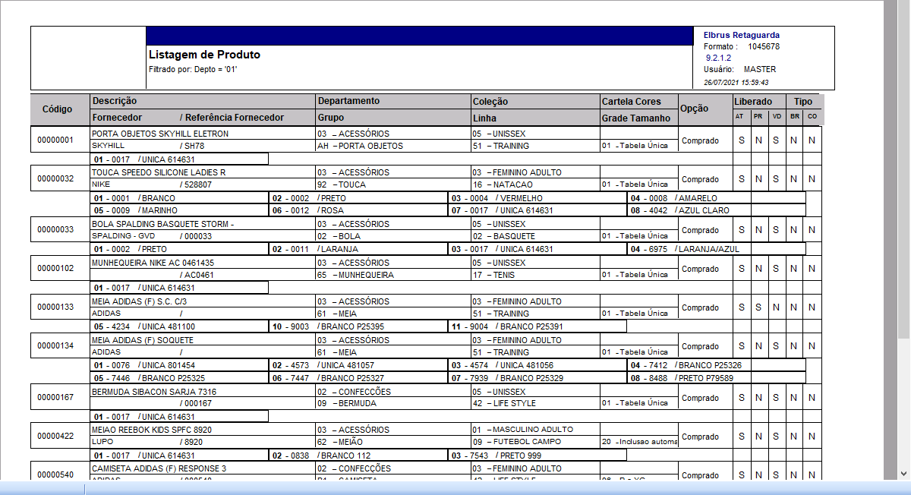Select product code '00000001'
The image size is (911, 495).
click(55, 140)
